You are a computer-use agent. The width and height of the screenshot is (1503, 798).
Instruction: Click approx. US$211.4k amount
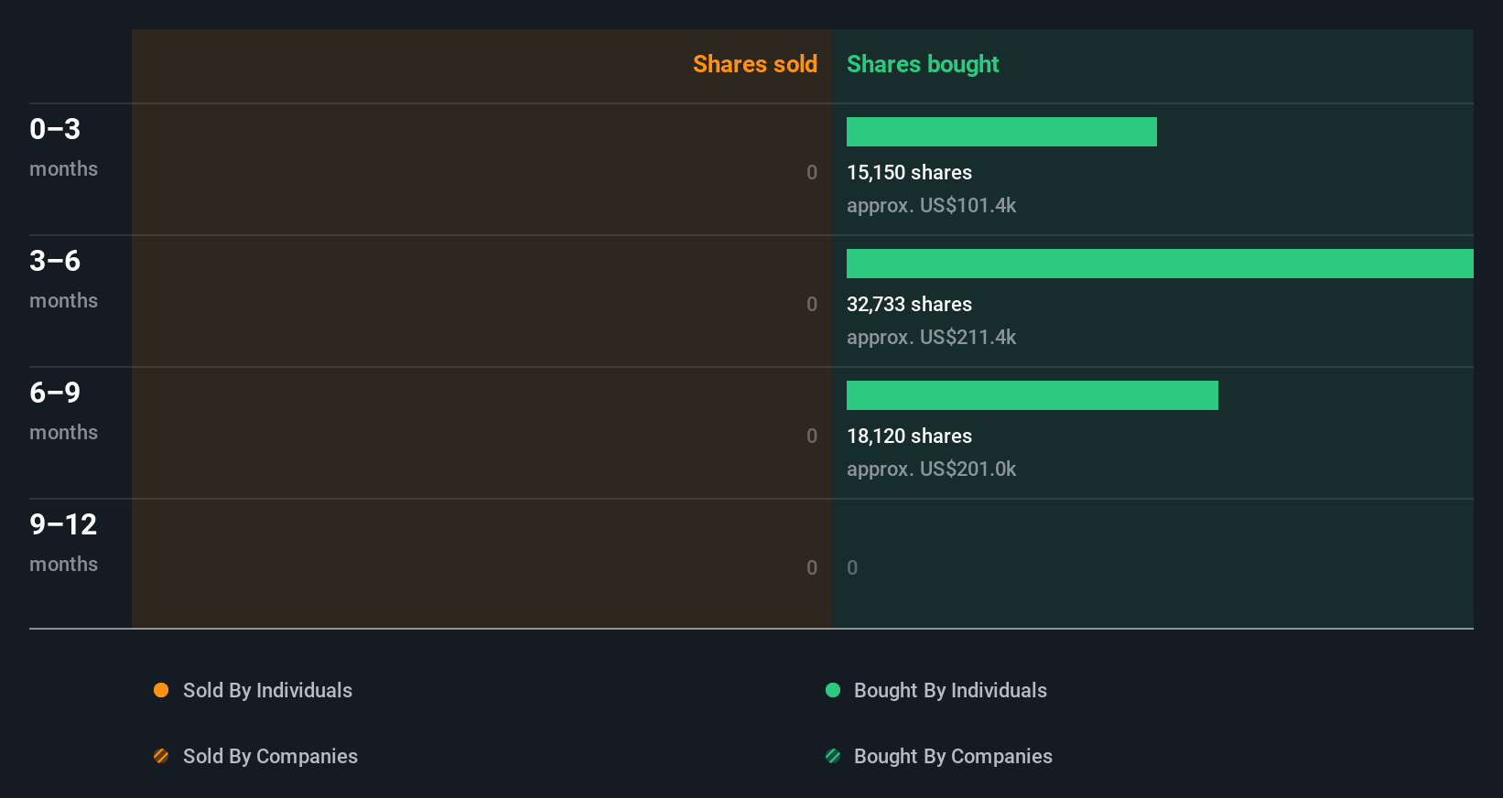coord(931,337)
